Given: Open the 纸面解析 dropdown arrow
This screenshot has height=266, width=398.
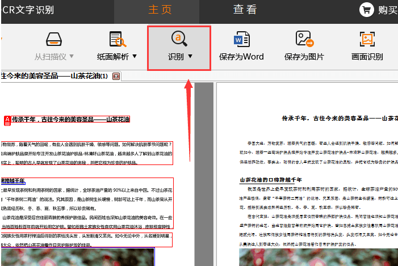Looking at the screenshot, I should tap(135, 56).
